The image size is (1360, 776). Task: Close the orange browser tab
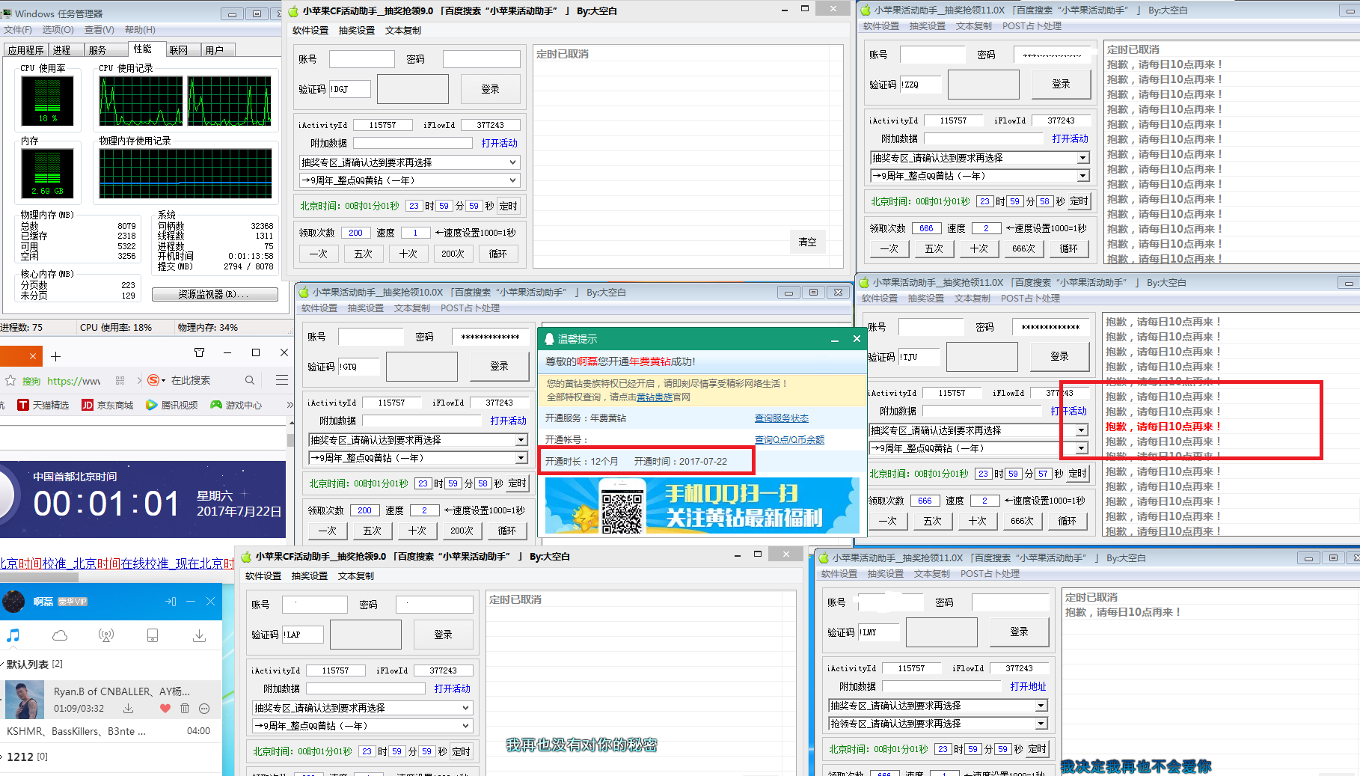(32, 356)
